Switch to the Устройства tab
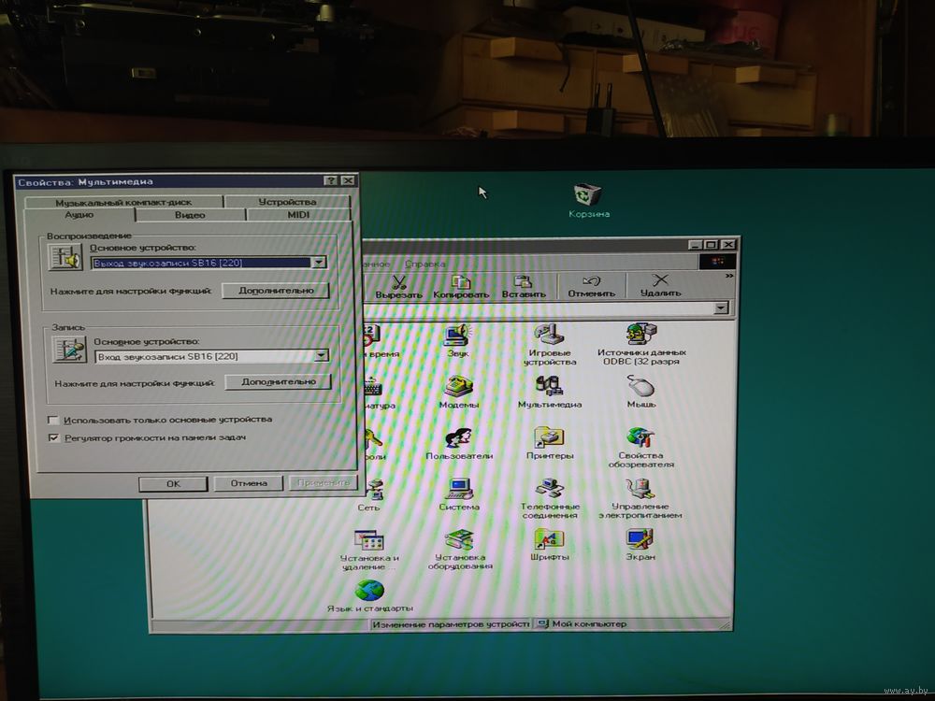 tap(287, 202)
